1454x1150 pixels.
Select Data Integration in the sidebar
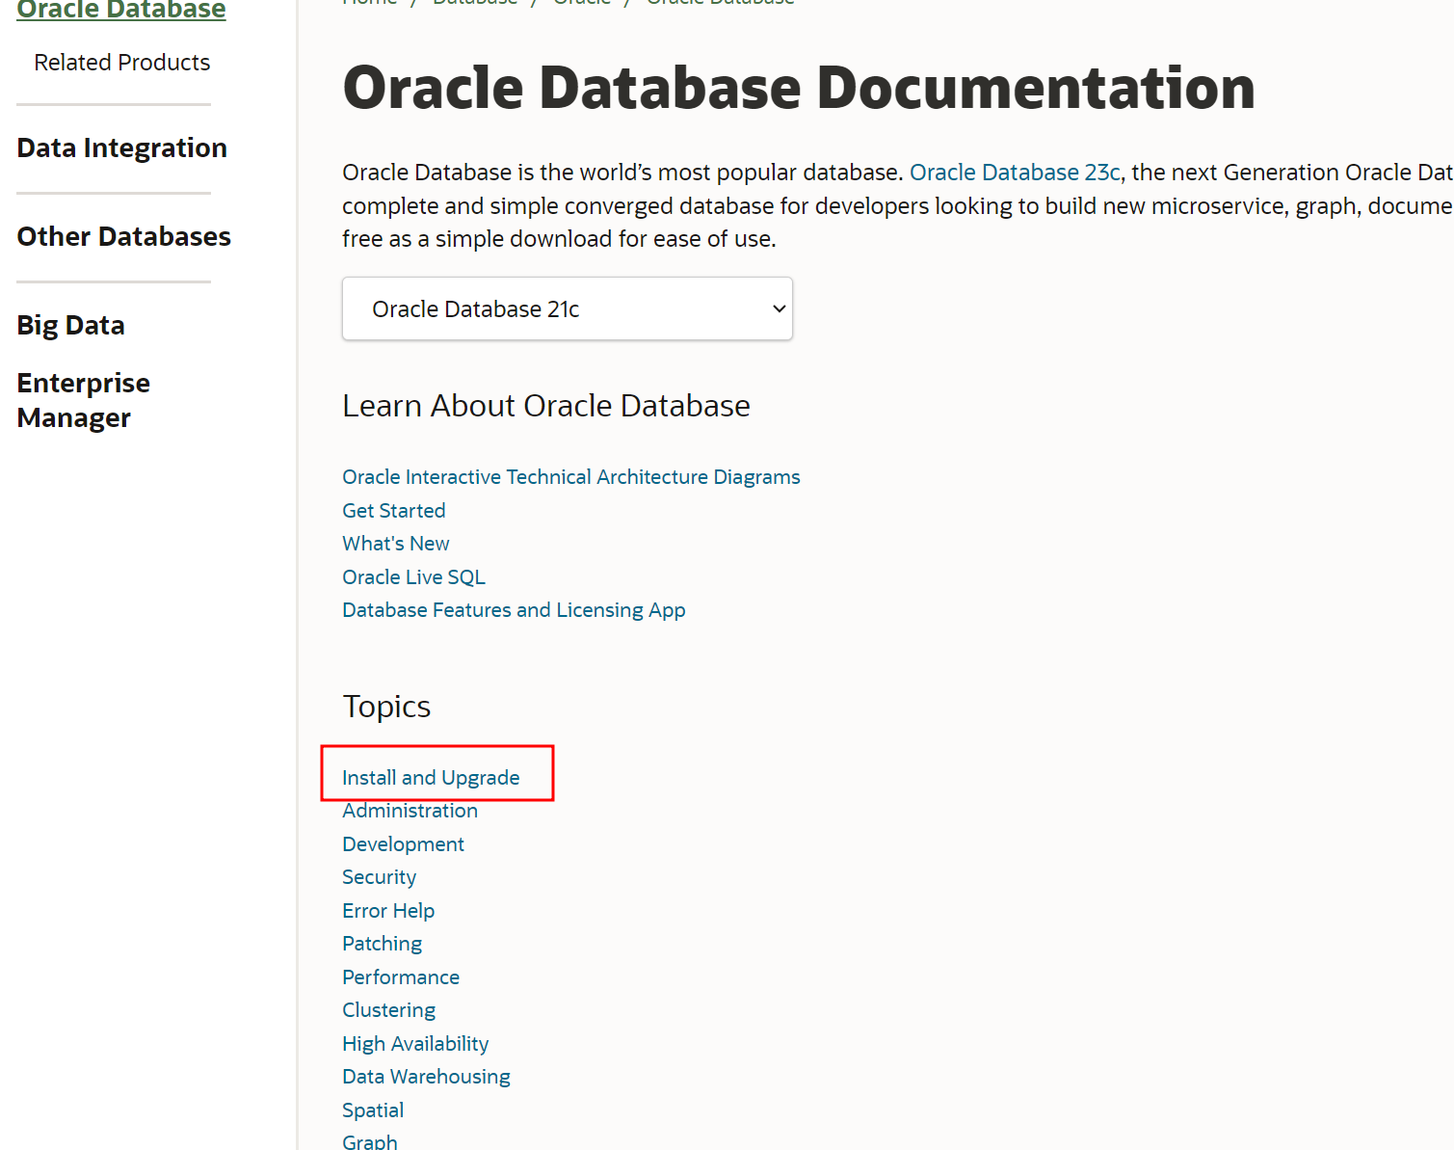[x=122, y=148]
